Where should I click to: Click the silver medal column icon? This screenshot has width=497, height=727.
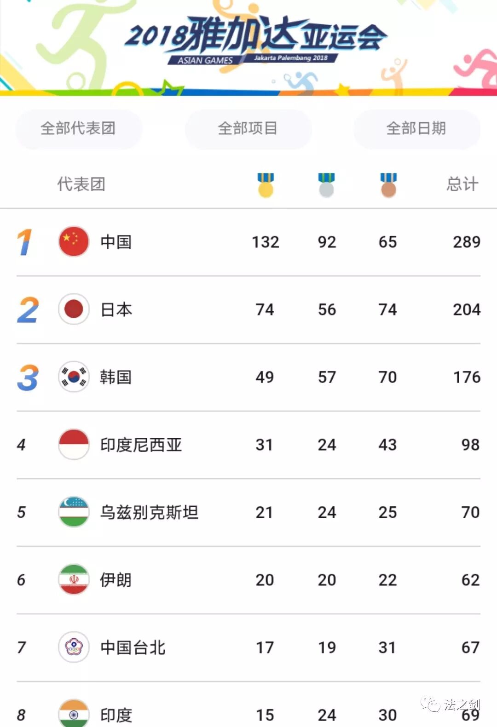tap(326, 185)
